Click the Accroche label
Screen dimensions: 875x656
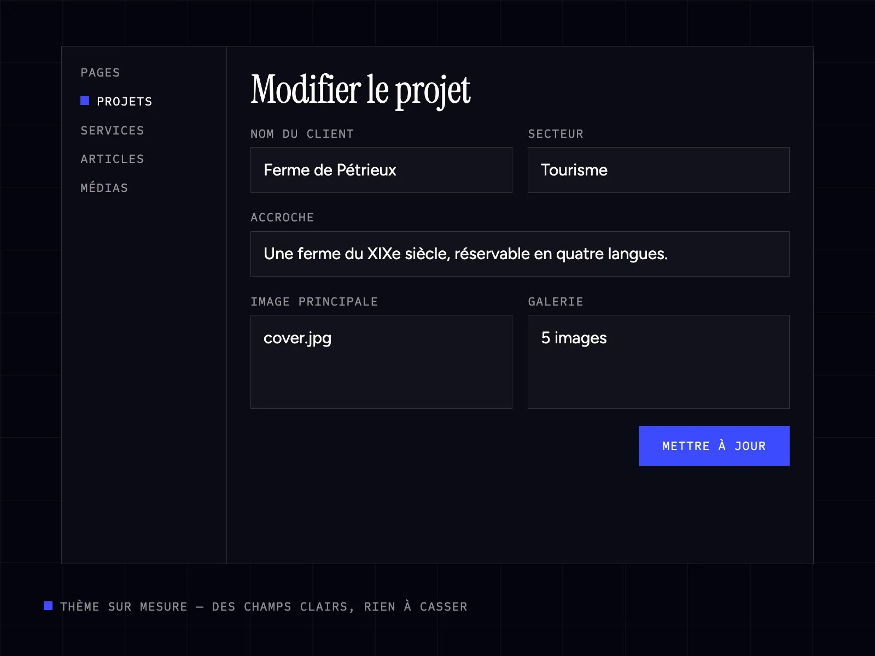(x=282, y=218)
